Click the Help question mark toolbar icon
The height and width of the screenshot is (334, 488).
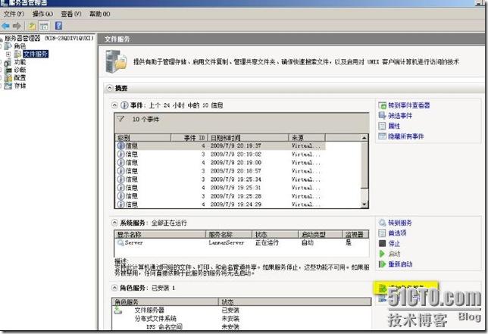tap(58, 26)
